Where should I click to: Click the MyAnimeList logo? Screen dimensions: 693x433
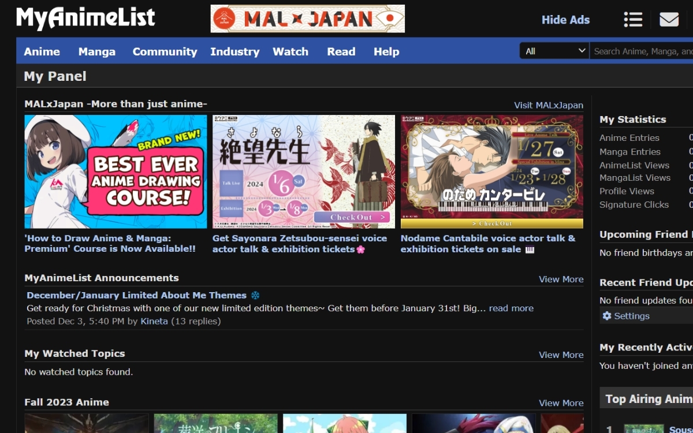[x=85, y=17]
